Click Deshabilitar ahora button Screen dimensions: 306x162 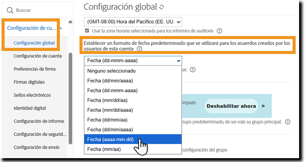coord(235,106)
